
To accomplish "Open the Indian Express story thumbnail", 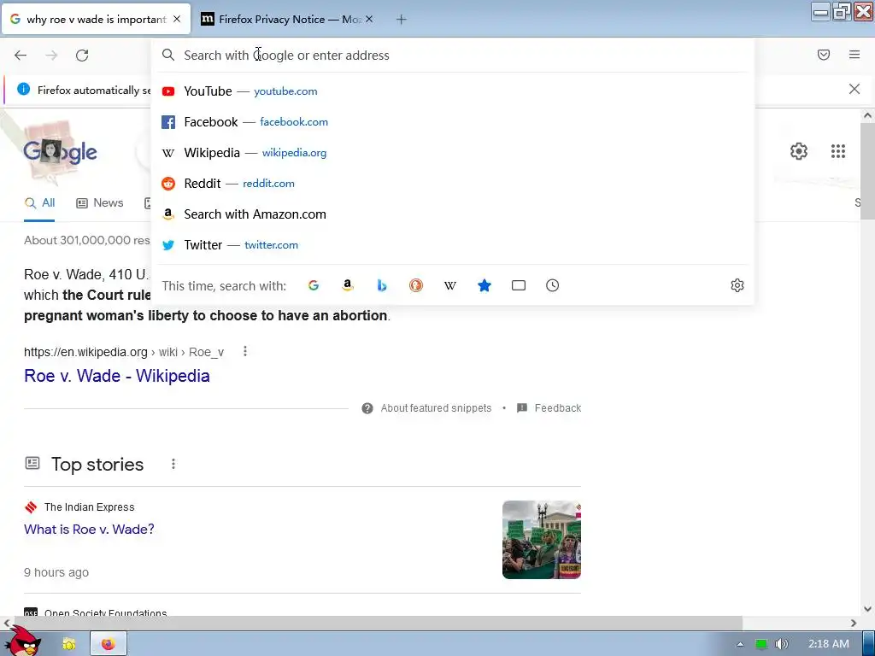I will click(x=541, y=540).
